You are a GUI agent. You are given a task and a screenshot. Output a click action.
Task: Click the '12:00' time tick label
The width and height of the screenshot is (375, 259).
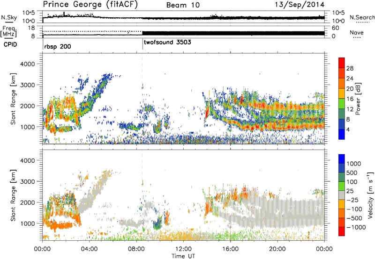click(183, 249)
